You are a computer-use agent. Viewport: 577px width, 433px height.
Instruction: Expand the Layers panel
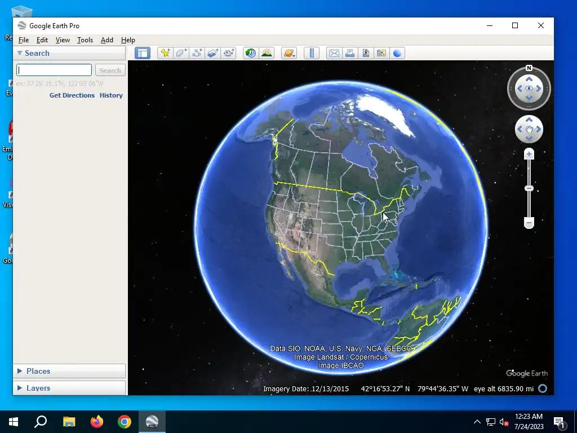(20, 388)
